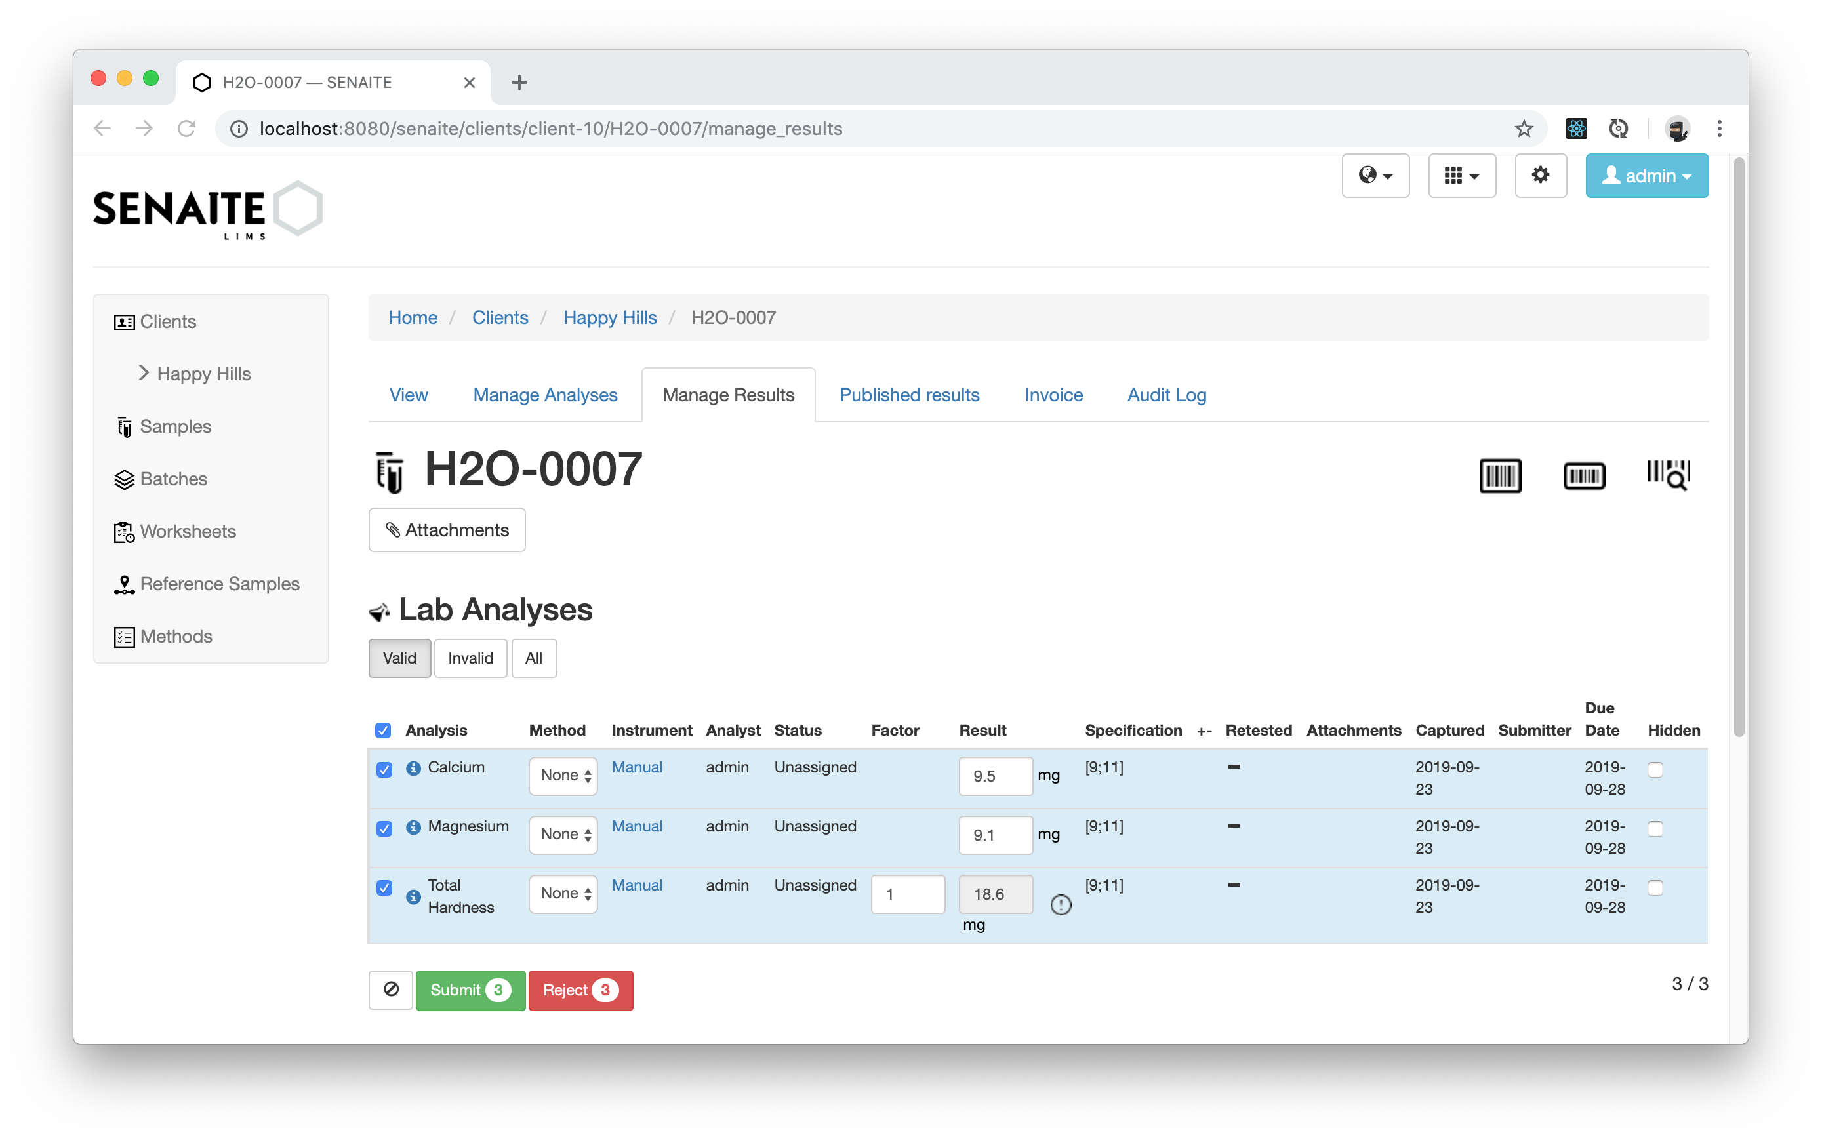Open the Manual instrument link for Calcium
Screen dimensions: 1822x1141
point(637,767)
